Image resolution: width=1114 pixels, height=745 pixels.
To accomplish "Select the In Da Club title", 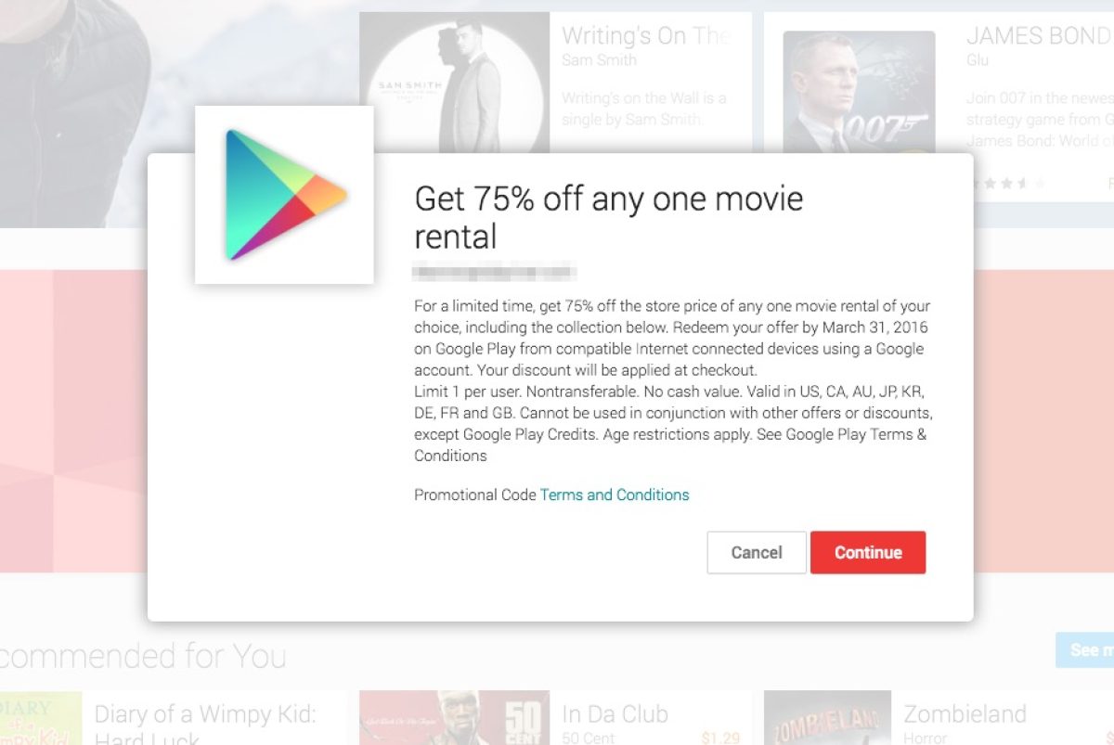I will point(615,714).
